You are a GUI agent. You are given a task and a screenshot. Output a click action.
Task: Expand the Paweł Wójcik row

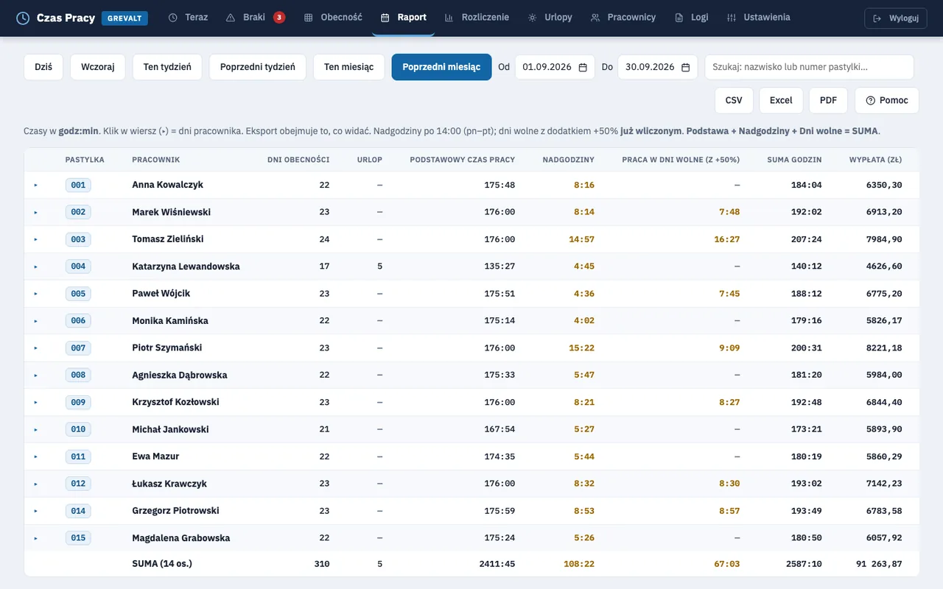click(35, 294)
